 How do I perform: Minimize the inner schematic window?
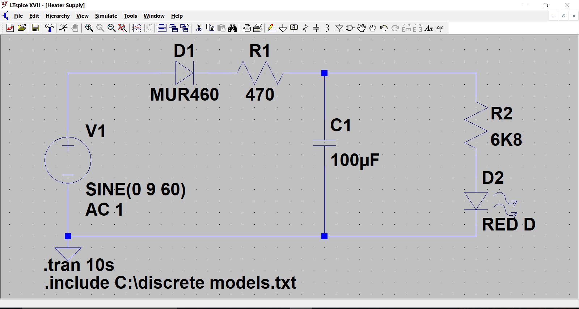(x=553, y=16)
